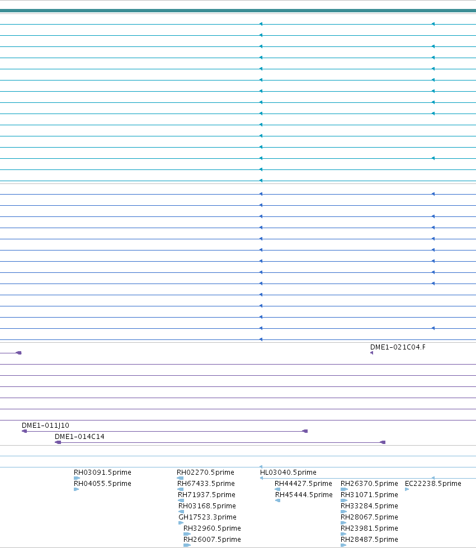
Task: Click the RH03091.5prime feature label
Action: tap(102, 472)
